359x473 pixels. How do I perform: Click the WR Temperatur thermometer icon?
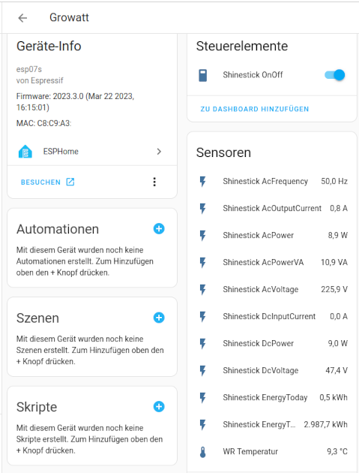pyautogui.click(x=202, y=452)
